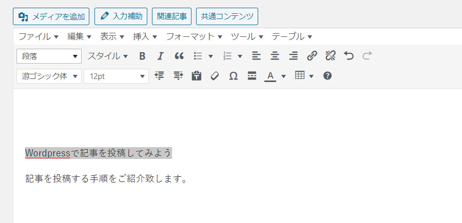Click the keyboard shortcuts help icon

328,76
